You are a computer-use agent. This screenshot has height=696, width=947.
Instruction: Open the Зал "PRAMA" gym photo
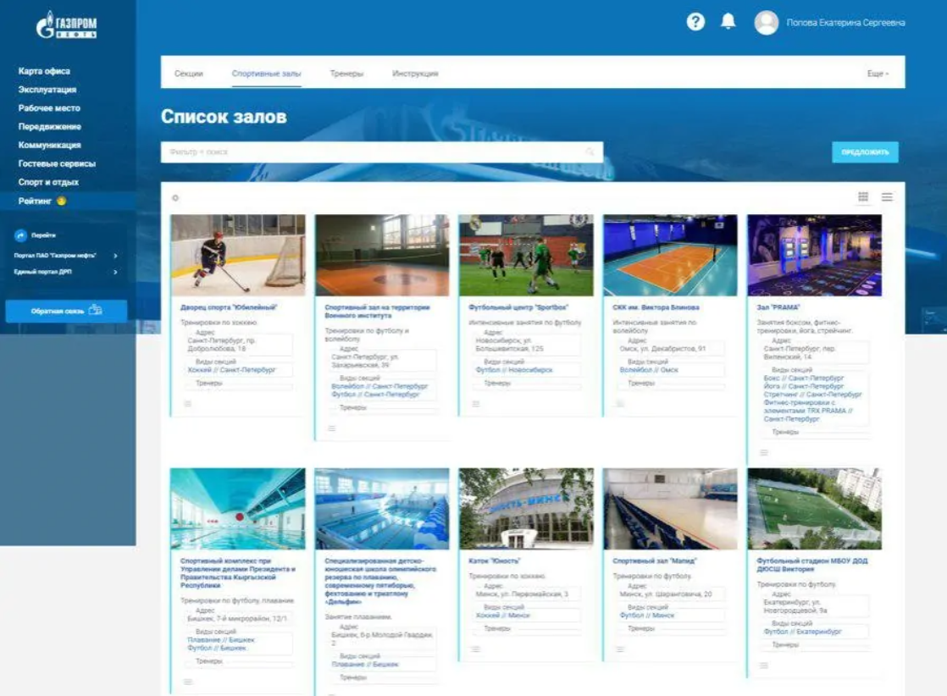(x=814, y=255)
